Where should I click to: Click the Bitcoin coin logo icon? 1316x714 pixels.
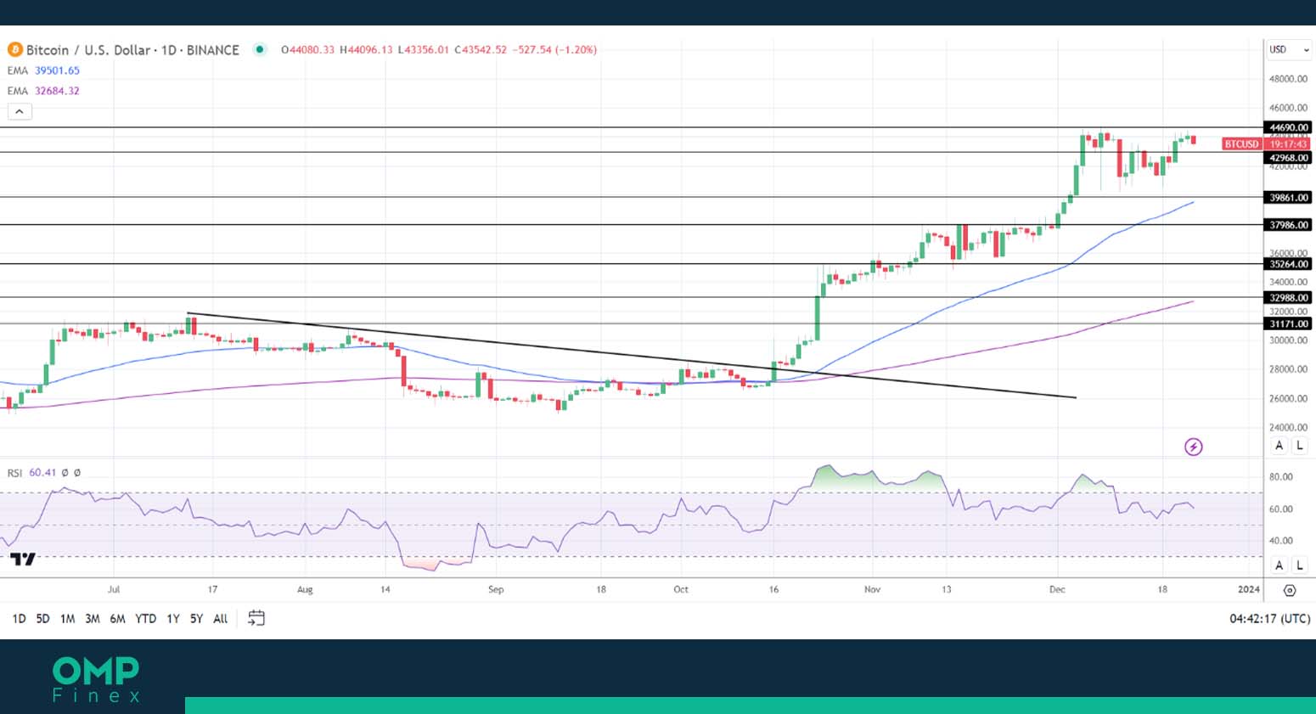pyautogui.click(x=14, y=49)
